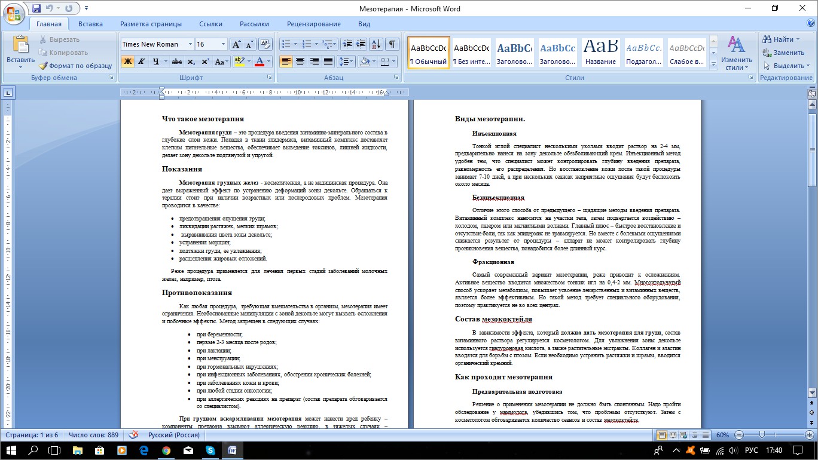Sort the selected text alphabetically
Image resolution: width=818 pixels, height=460 pixels.
coord(376,44)
